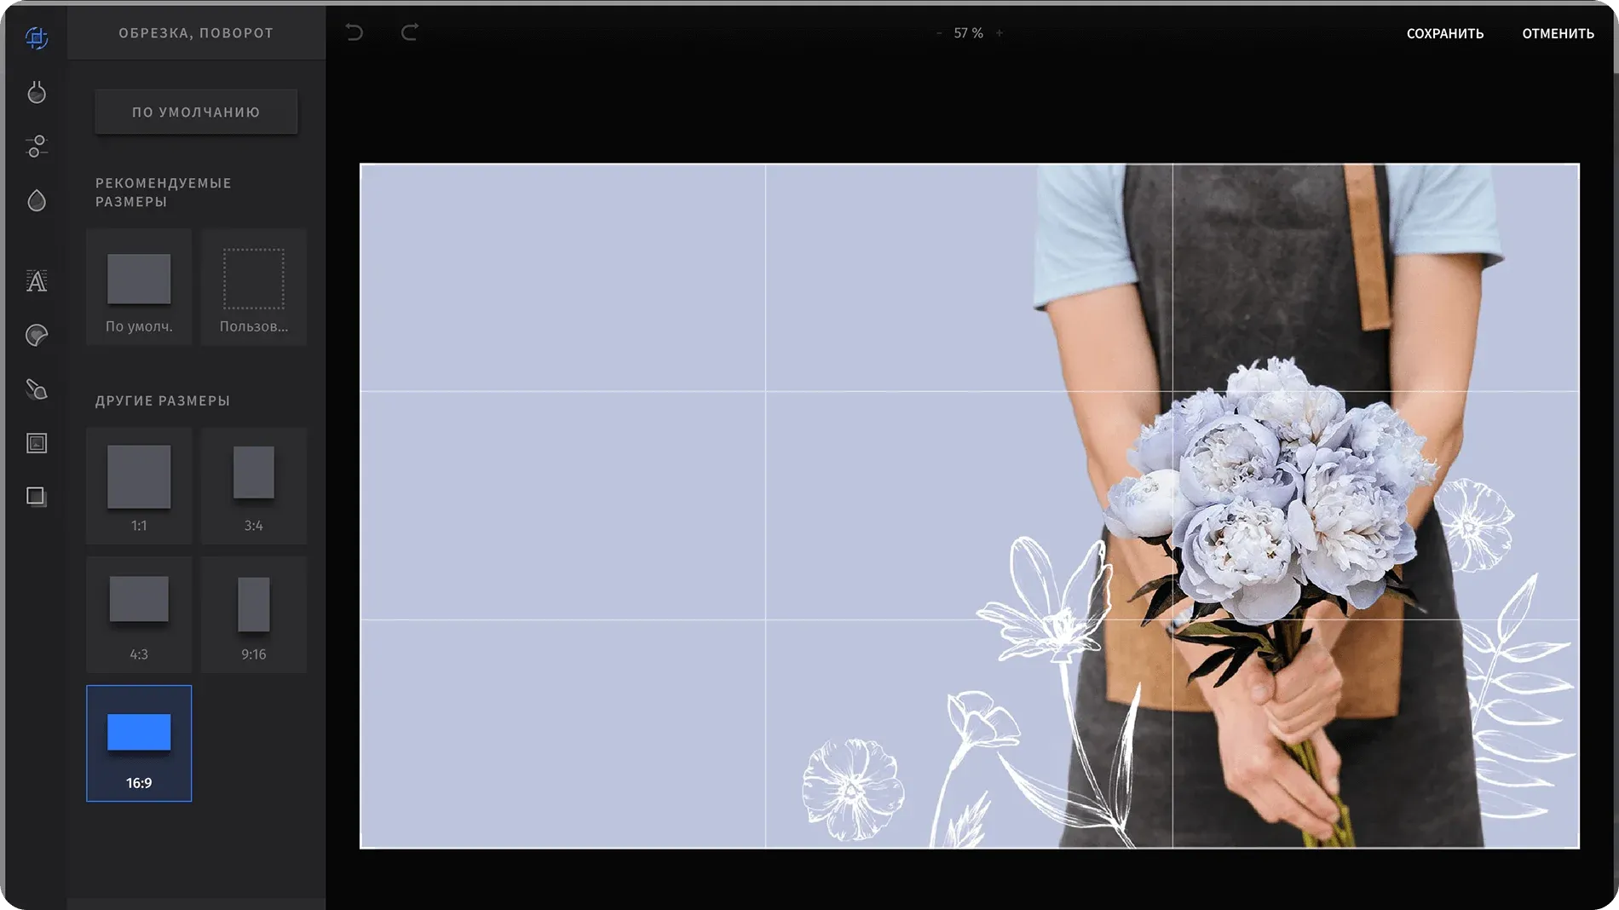Choose the 9:16 crop ratio
Viewport: 1619px width, 910px height.
coord(253,614)
